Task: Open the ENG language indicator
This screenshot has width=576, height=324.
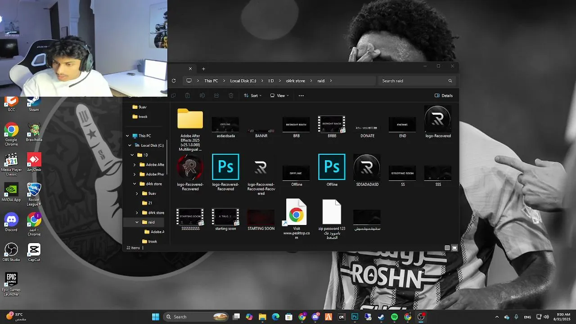Action: [x=527, y=317]
